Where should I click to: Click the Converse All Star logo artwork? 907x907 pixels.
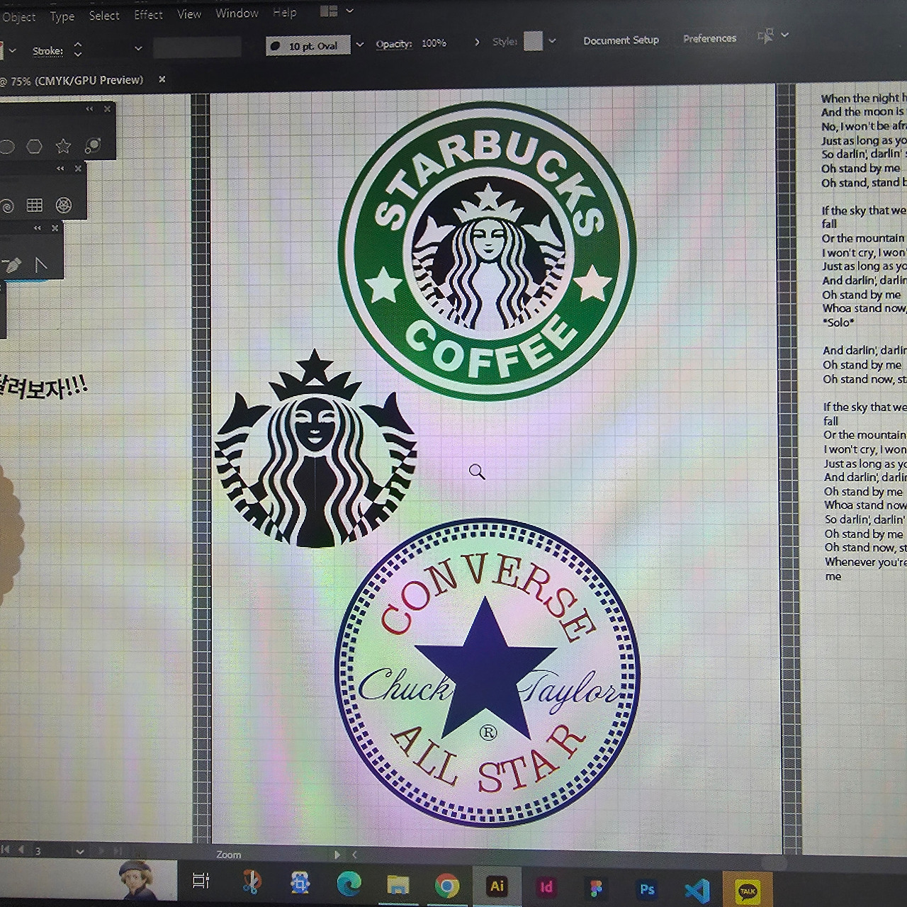pyautogui.click(x=488, y=672)
